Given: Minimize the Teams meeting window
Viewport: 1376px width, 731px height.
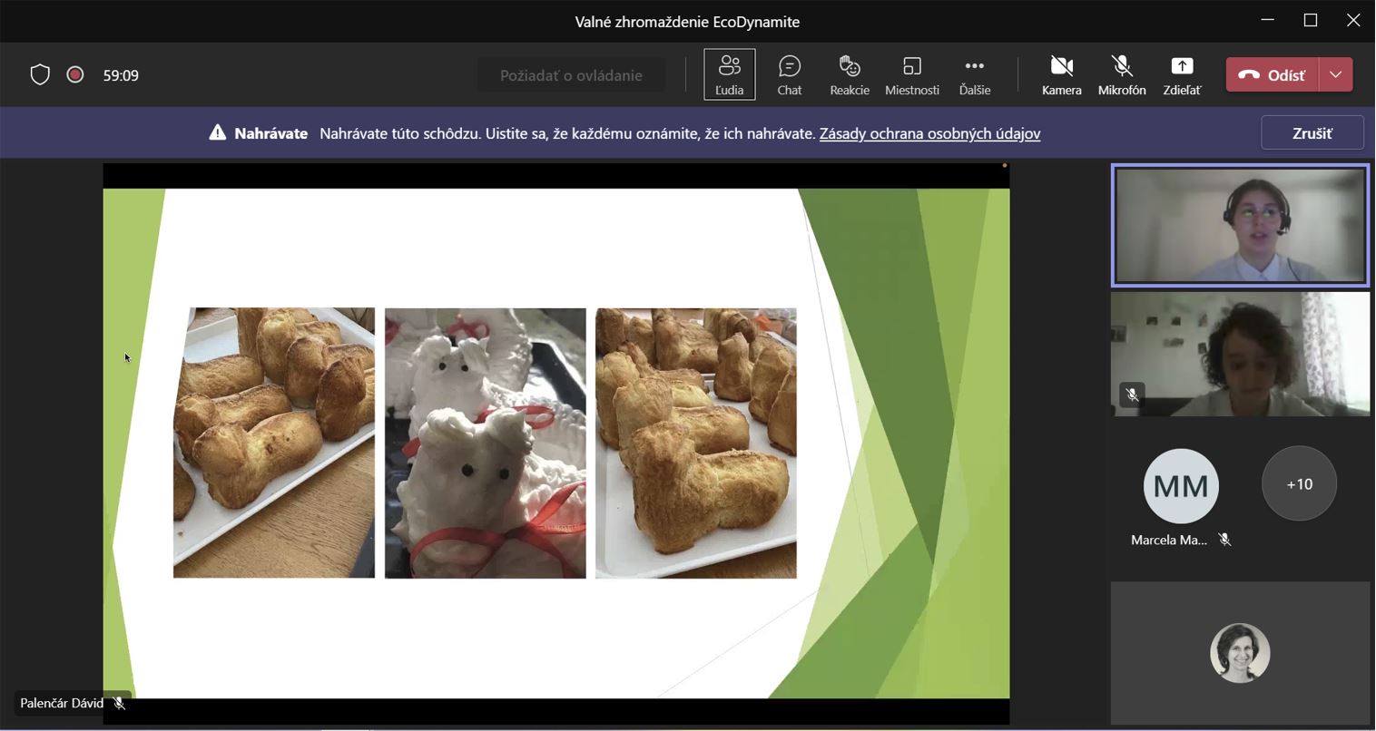Looking at the screenshot, I should [x=1268, y=20].
